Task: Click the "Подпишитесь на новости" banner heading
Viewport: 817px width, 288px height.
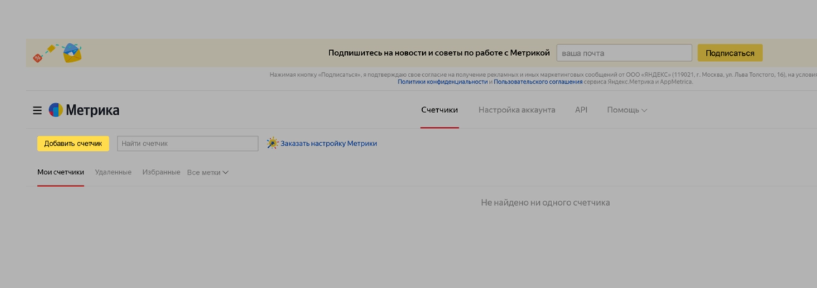Action: pos(438,53)
